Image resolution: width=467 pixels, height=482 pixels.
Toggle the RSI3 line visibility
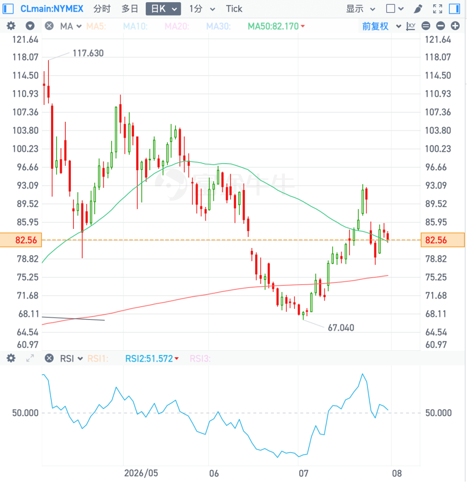click(200, 358)
